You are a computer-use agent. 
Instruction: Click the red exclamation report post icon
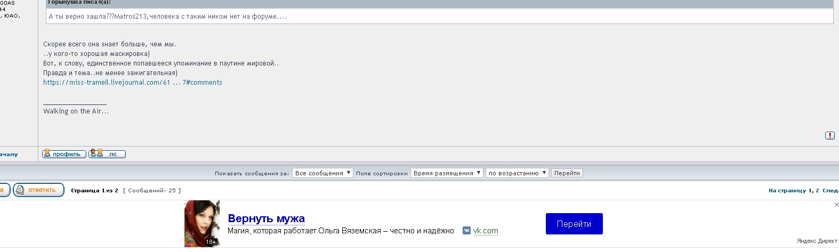(x=829, y=136)
